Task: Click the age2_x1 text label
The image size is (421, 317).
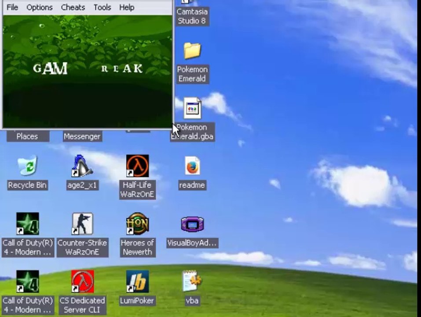Action: 82,185
